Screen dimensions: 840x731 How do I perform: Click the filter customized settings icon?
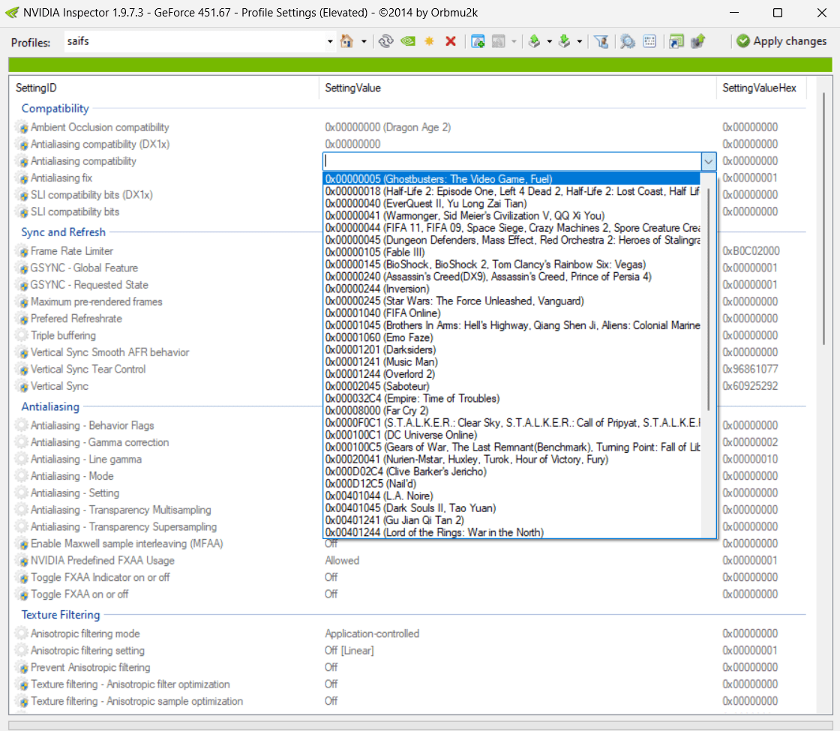coord(601,41)
